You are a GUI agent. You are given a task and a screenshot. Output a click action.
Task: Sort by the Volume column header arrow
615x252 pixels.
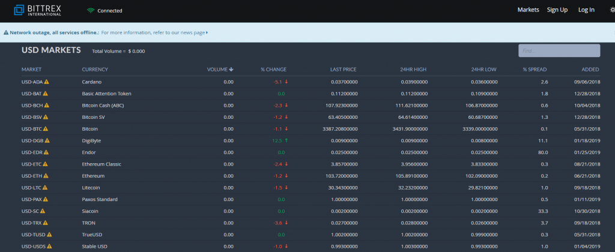[231, 70]
